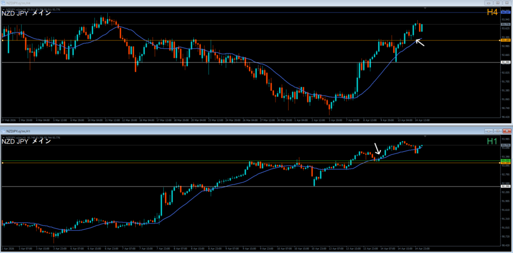Maximize the H1 chart window
Screen dimensions: 513x253
tap(498, 130)
